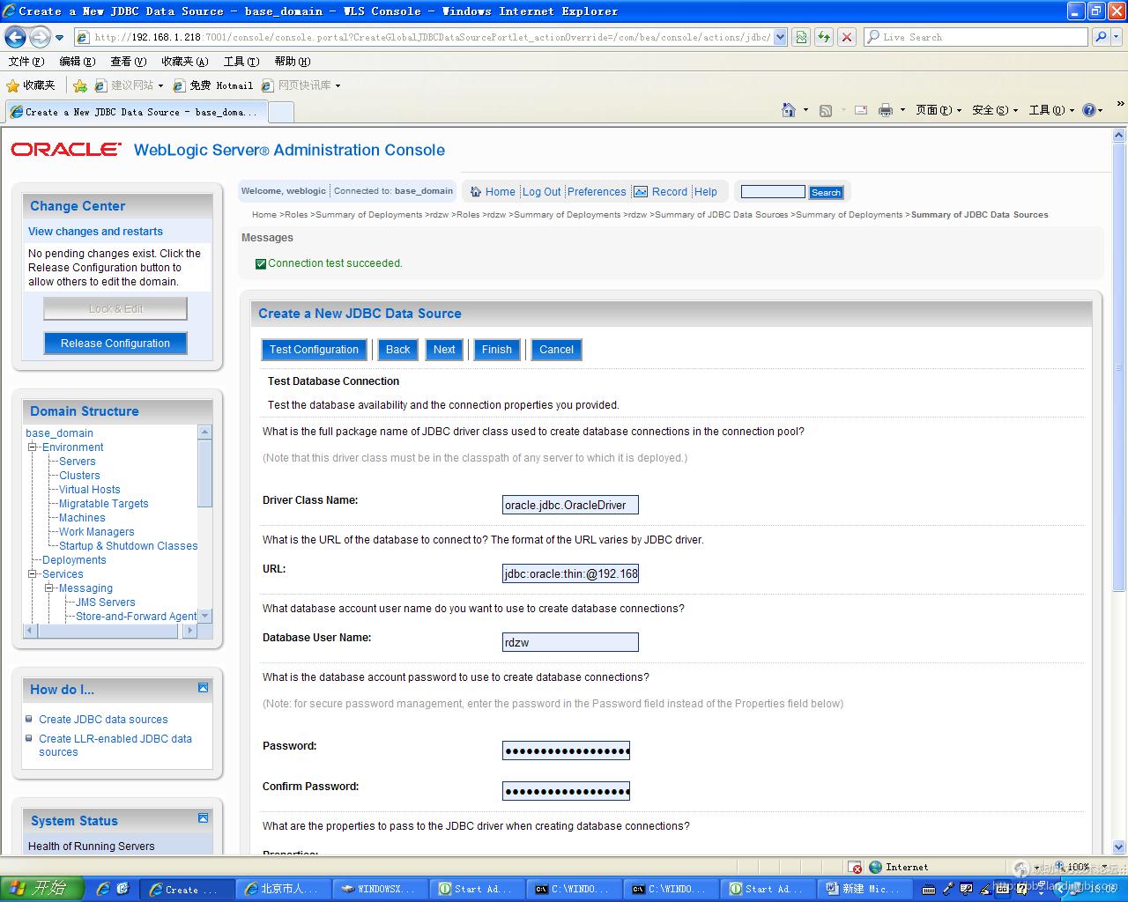This screenshot has height=902, width=1128.
Task: Open the 查看(V) menu
Action: [128, 62]
